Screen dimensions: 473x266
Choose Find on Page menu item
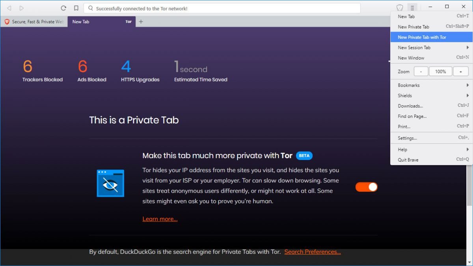coord(432,116)
